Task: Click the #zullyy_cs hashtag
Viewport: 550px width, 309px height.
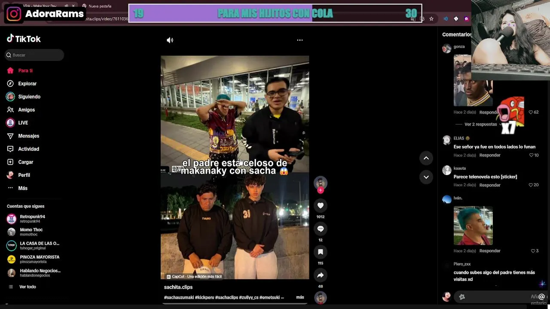Action: pos(248,297)
